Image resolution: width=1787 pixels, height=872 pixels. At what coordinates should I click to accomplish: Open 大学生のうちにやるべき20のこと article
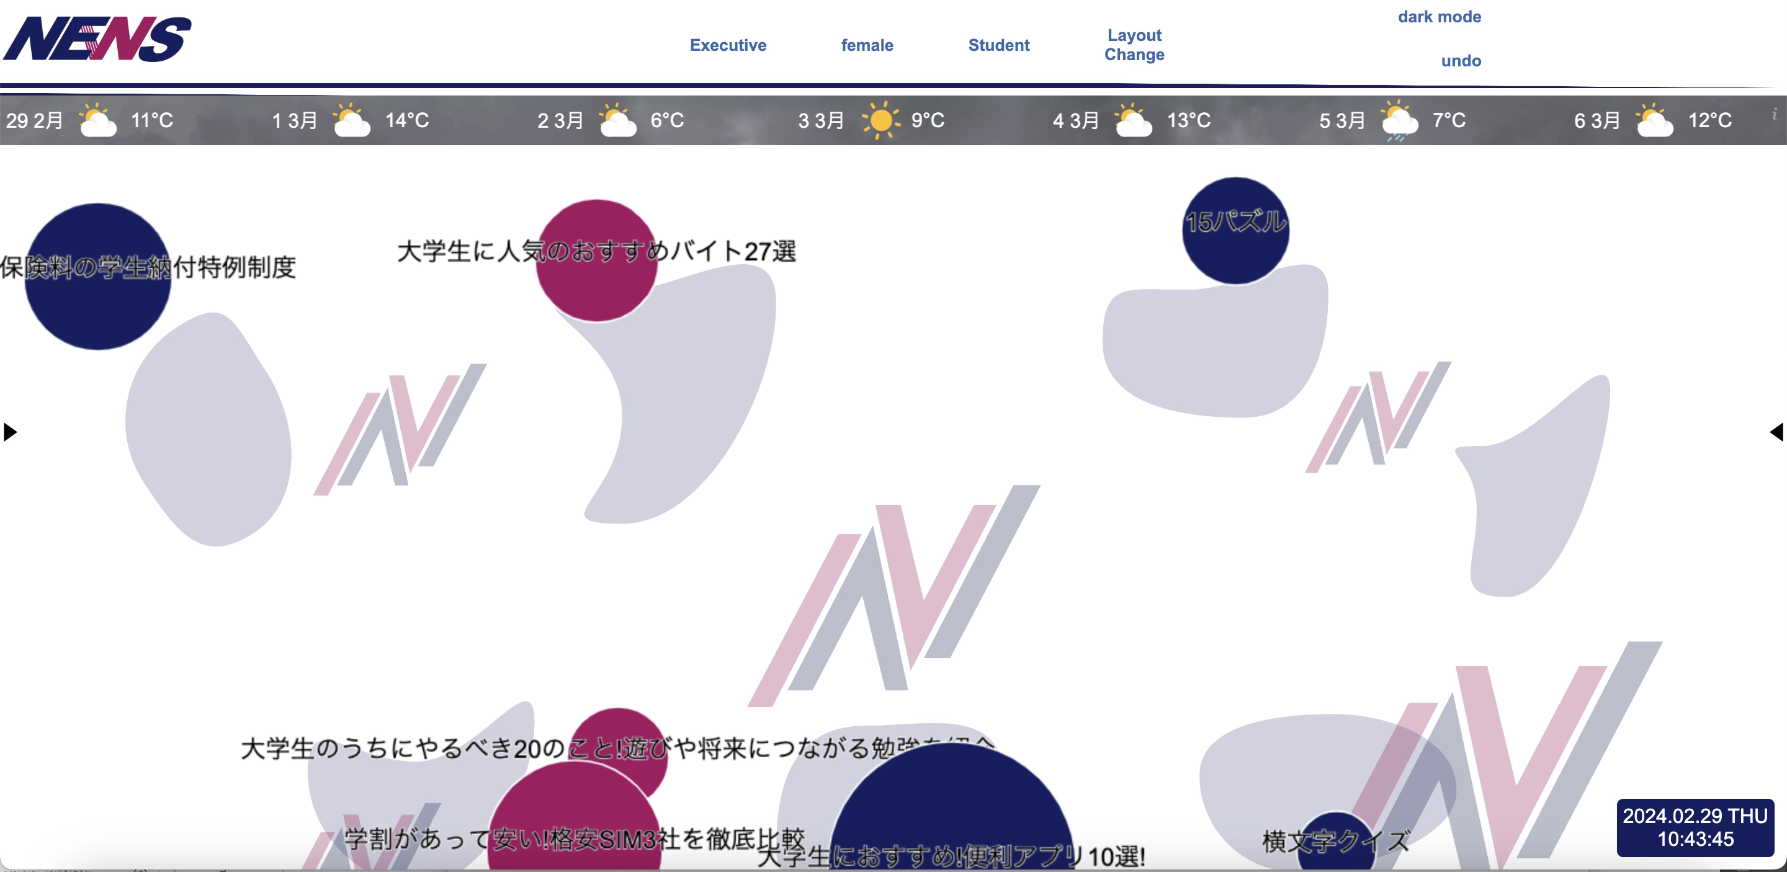point(617,749)
